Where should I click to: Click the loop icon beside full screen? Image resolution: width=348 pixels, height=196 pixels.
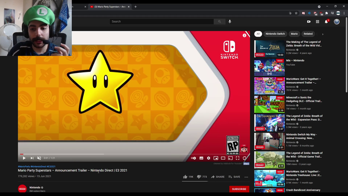245,158
